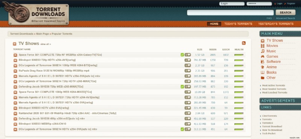
Task: Click the Register link
Action: (x=291, y=4)
